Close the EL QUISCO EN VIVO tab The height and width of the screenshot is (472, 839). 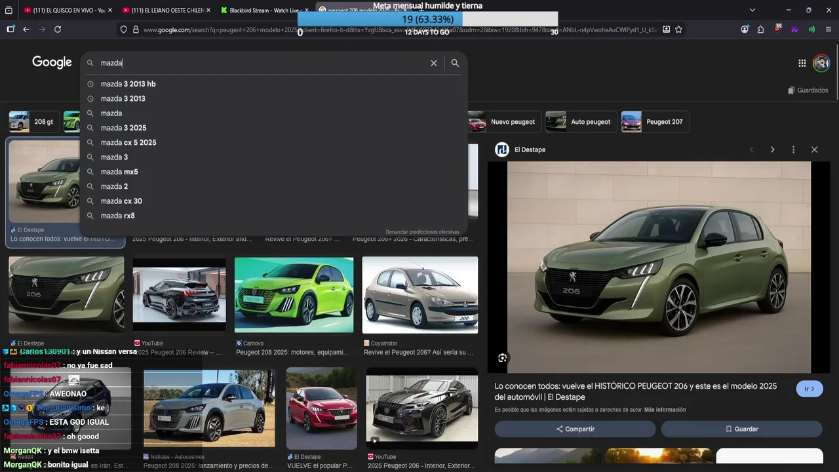click(x=109, y=10)
